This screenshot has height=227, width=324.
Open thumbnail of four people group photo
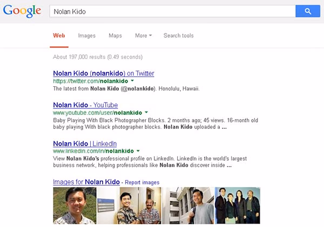coord(238,205)
